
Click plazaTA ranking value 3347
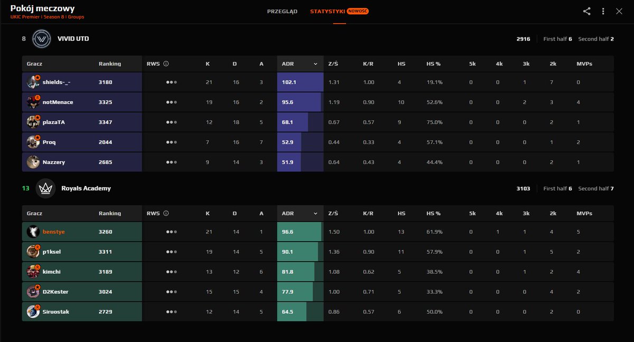click(105, 123)
